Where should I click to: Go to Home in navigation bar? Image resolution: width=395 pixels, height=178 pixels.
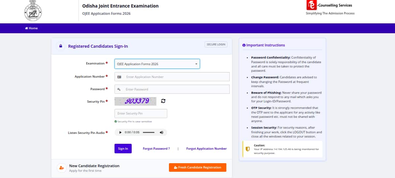point(32,28)
